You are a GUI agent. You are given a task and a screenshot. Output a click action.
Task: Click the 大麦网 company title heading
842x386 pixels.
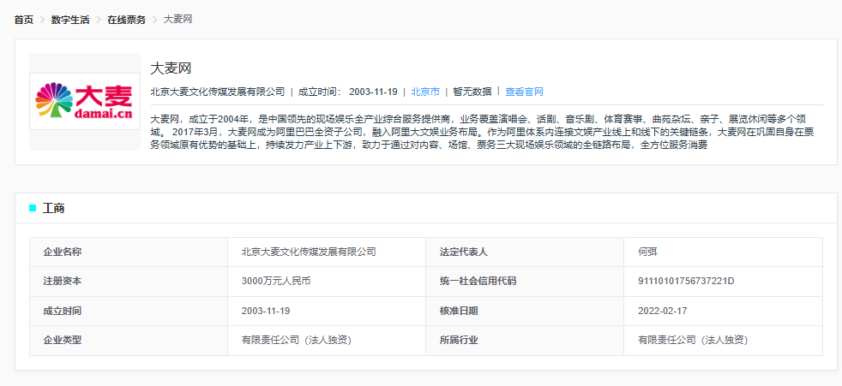pyautogui.click(x=171, y=68)
